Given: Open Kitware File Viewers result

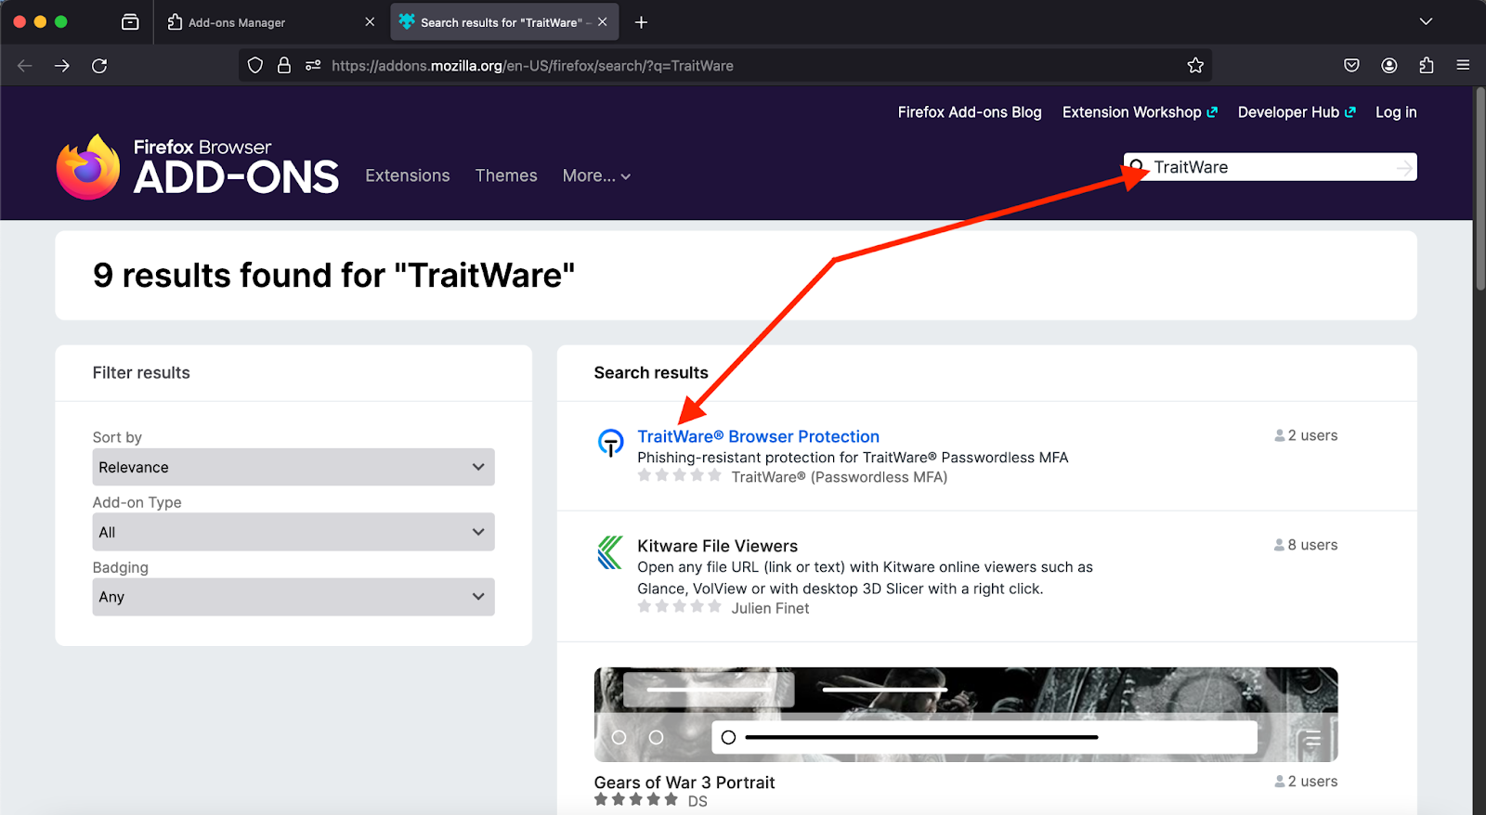Looking at the screenshot, I should (x=717, y=546).
